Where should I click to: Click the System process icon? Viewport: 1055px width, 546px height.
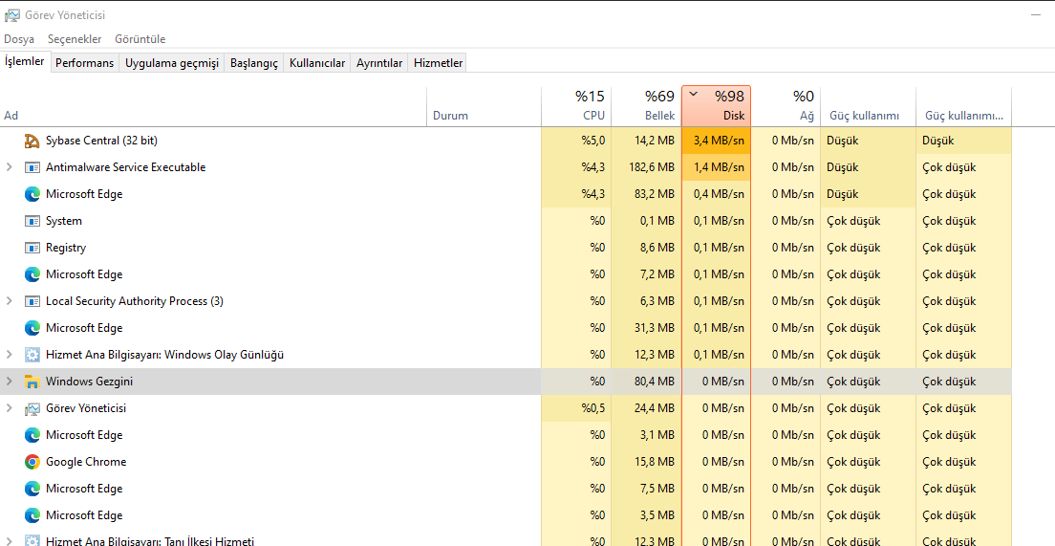(x=32, y=221)
